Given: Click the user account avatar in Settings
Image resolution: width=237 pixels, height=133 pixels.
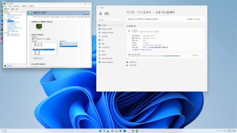Looking at the screenshot, I should (x=100, y=14).
